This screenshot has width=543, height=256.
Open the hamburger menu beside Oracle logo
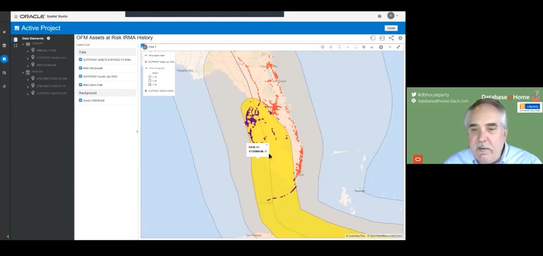16,16
